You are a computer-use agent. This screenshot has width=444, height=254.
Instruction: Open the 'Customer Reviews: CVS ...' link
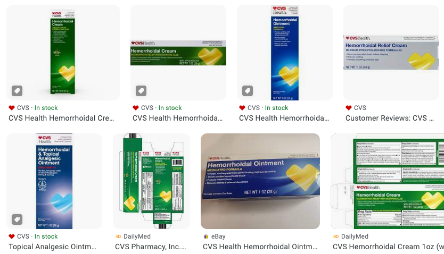(x=389, y=118)
